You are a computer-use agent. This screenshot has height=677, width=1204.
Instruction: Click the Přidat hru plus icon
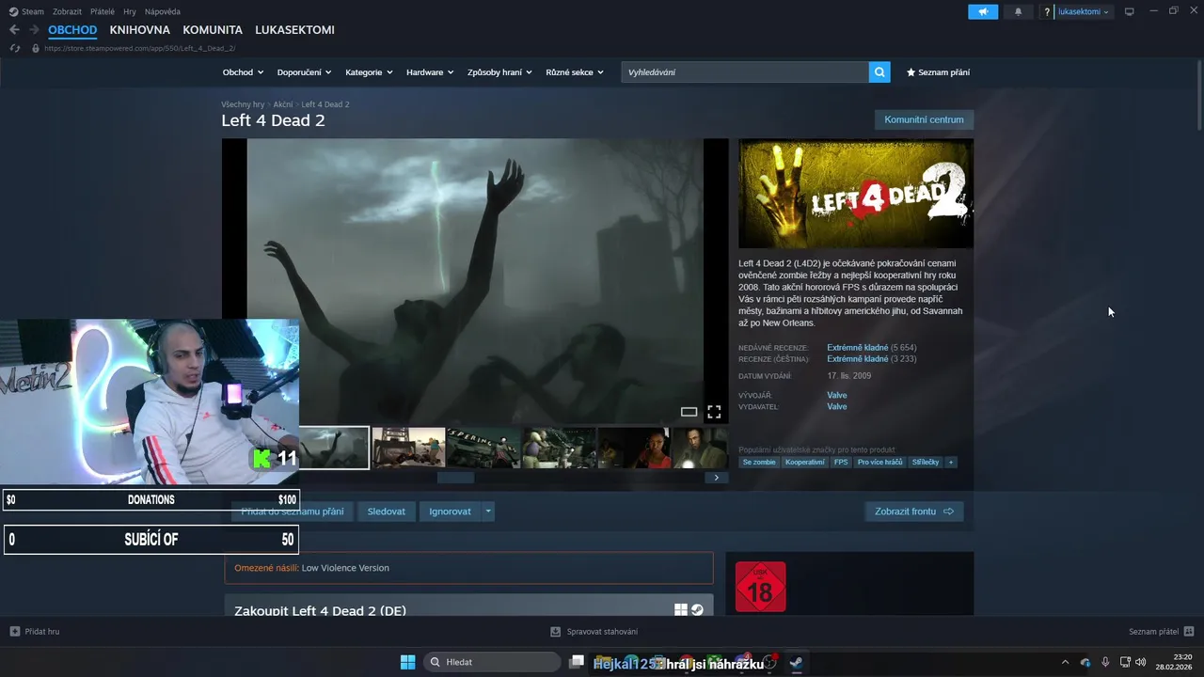click(14, 631)
